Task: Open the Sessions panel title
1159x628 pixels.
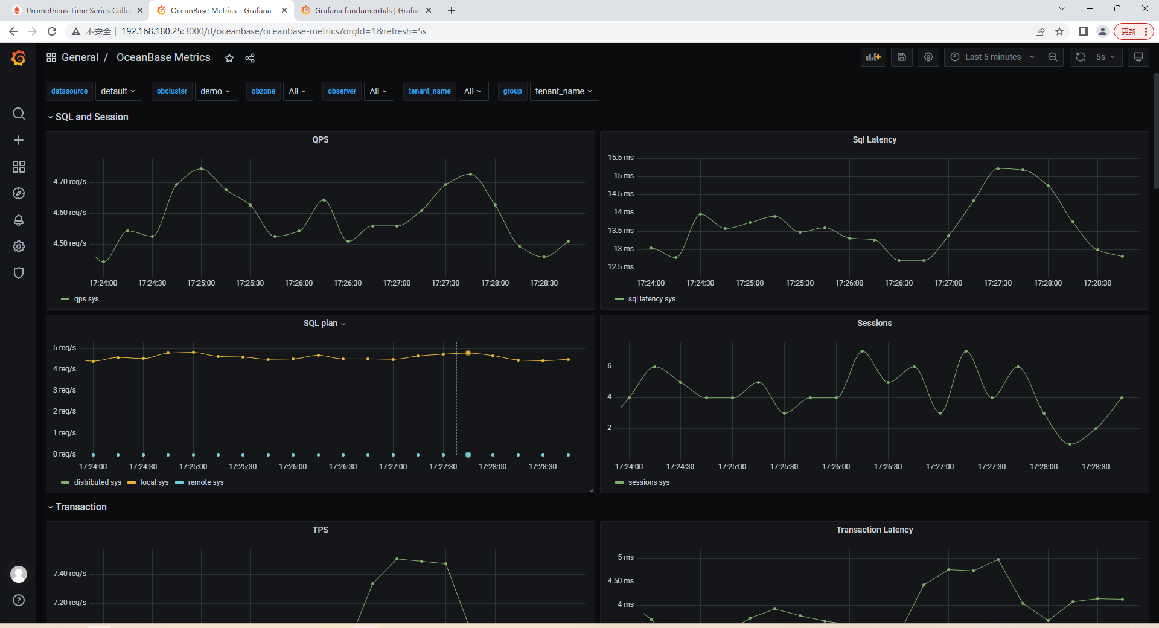Action: [x=874, y=324]
